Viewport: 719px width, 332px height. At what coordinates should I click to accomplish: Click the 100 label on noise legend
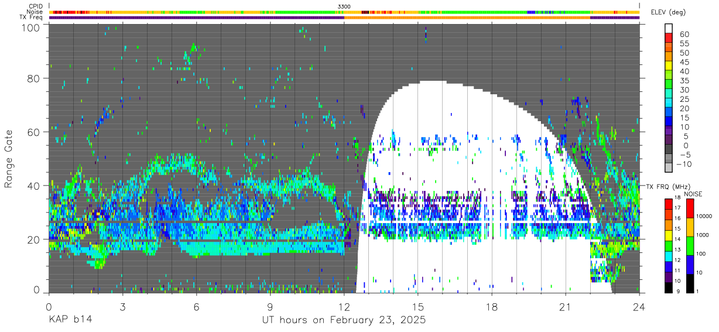coord(700,254)
